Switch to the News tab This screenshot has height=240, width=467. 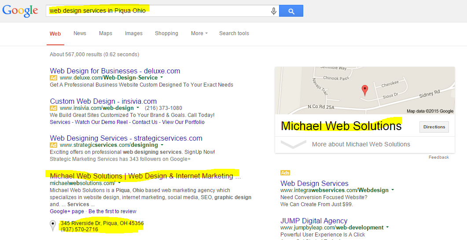point(80,33)
